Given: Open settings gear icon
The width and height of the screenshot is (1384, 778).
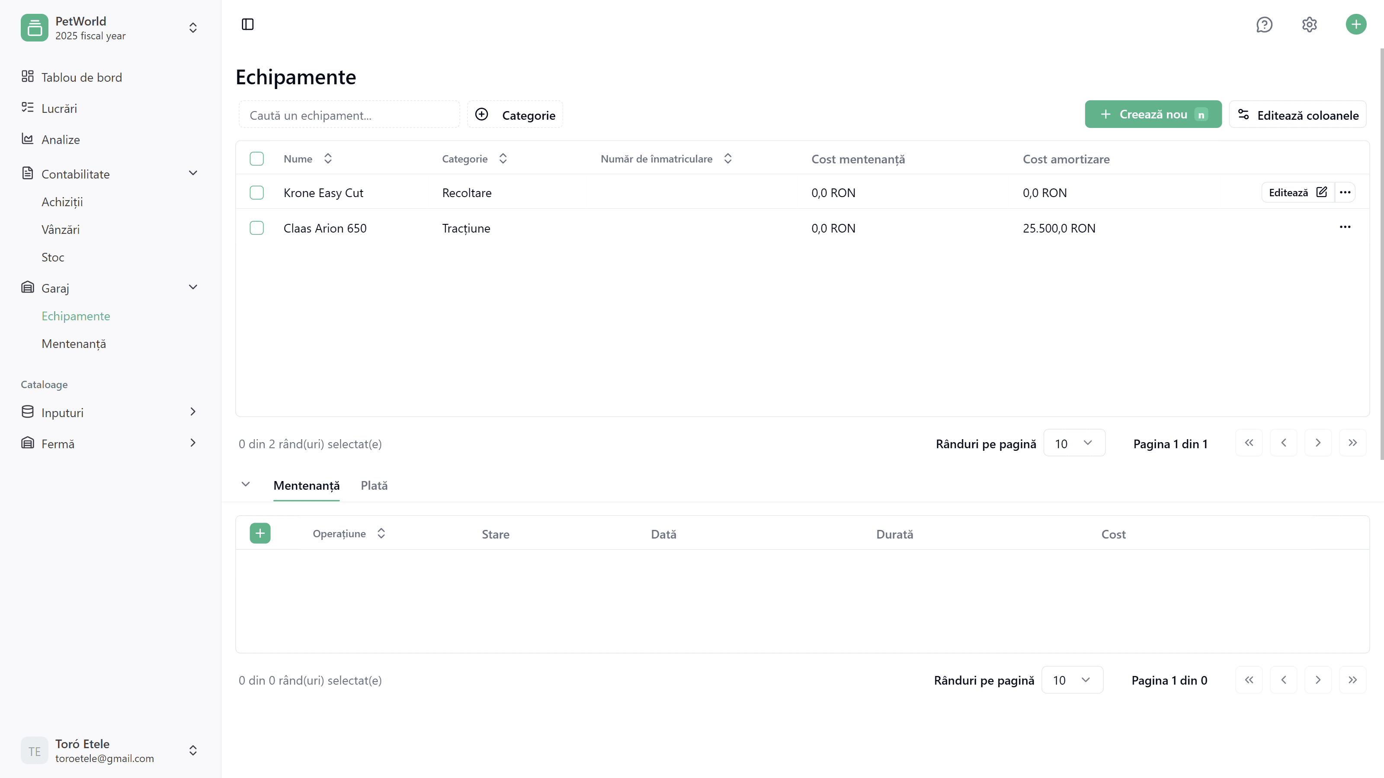Looking at the screenshot, I should coord(1309,24).
